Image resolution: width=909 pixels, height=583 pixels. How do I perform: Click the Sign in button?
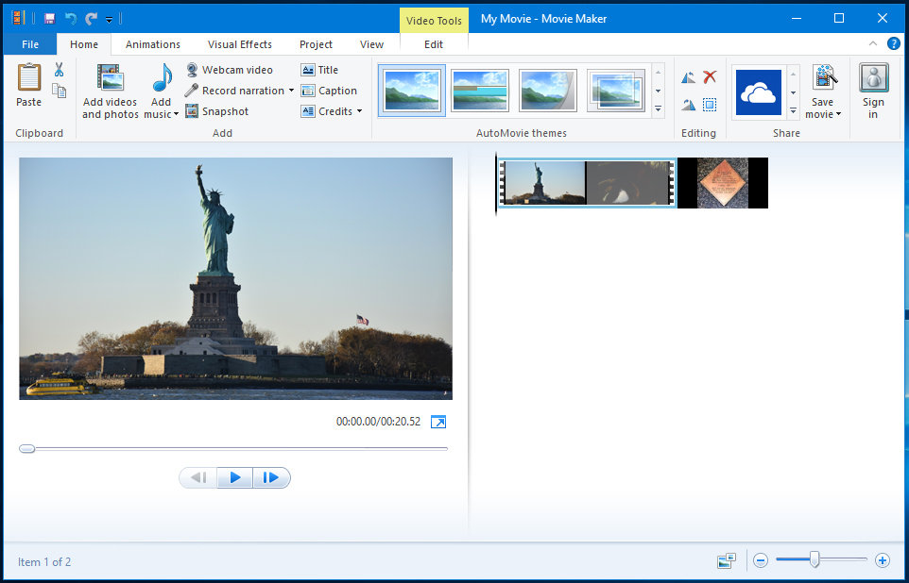pyautogui.click(x=872, y=91)
